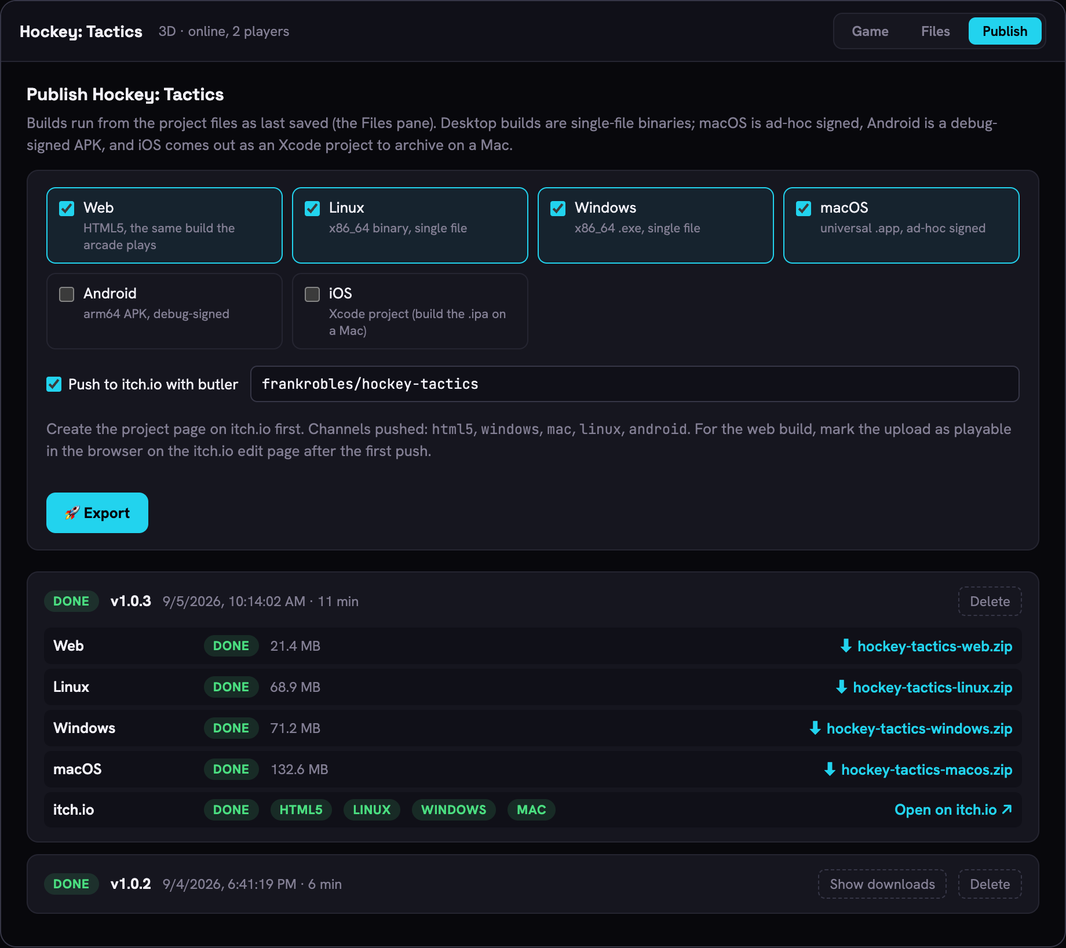Enable the Android platform checkbox
1066x948 pixels.
click(x=67, y=294)
